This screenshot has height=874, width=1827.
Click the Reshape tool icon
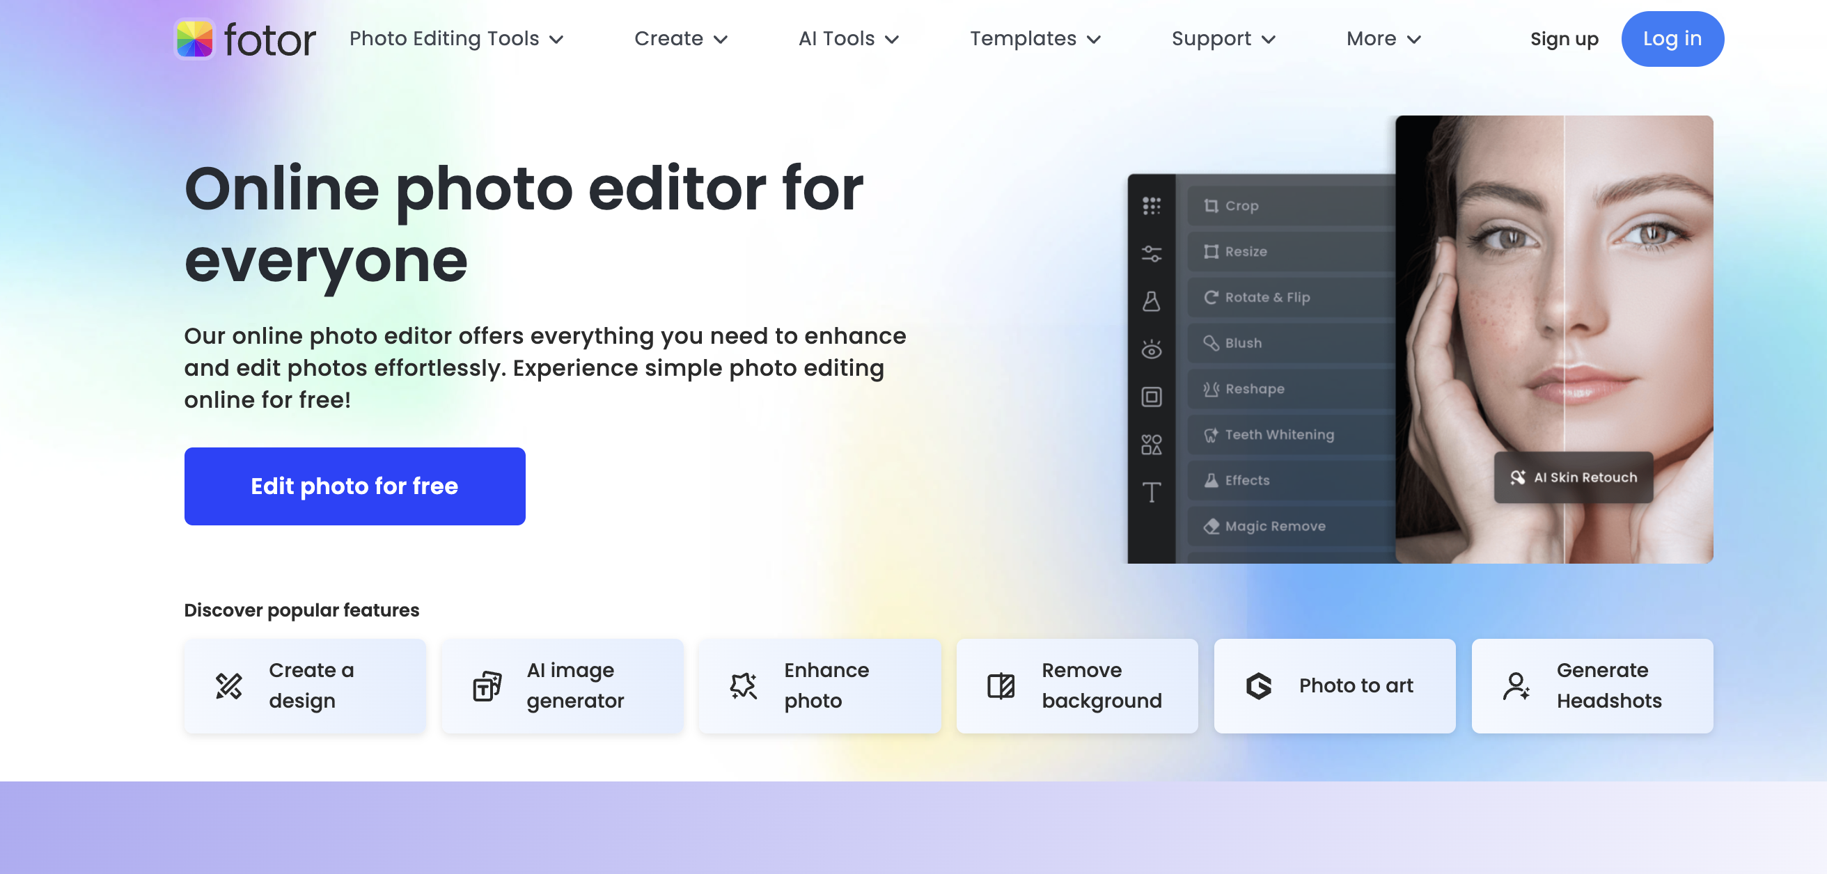point(1211,388)
